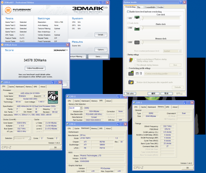206x173 pixels.
Task: Click the Core clock slider
Action: (x=161, y=18)
